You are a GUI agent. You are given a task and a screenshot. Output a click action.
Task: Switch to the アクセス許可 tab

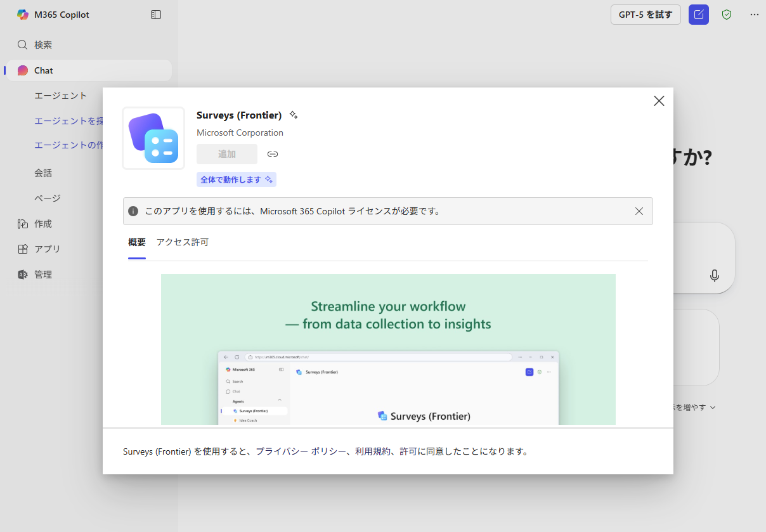(183, 242)
